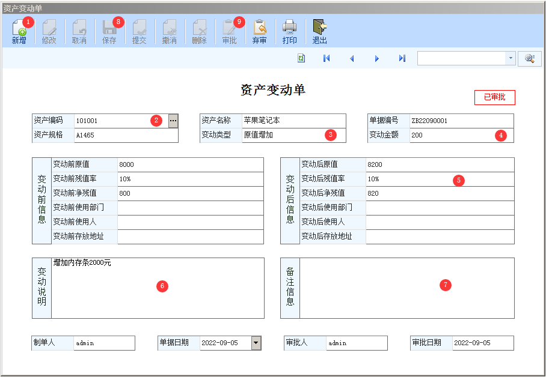Click the 审批 (Approve) toolbar button
546x377 pixels.
(x=229, y=31)
